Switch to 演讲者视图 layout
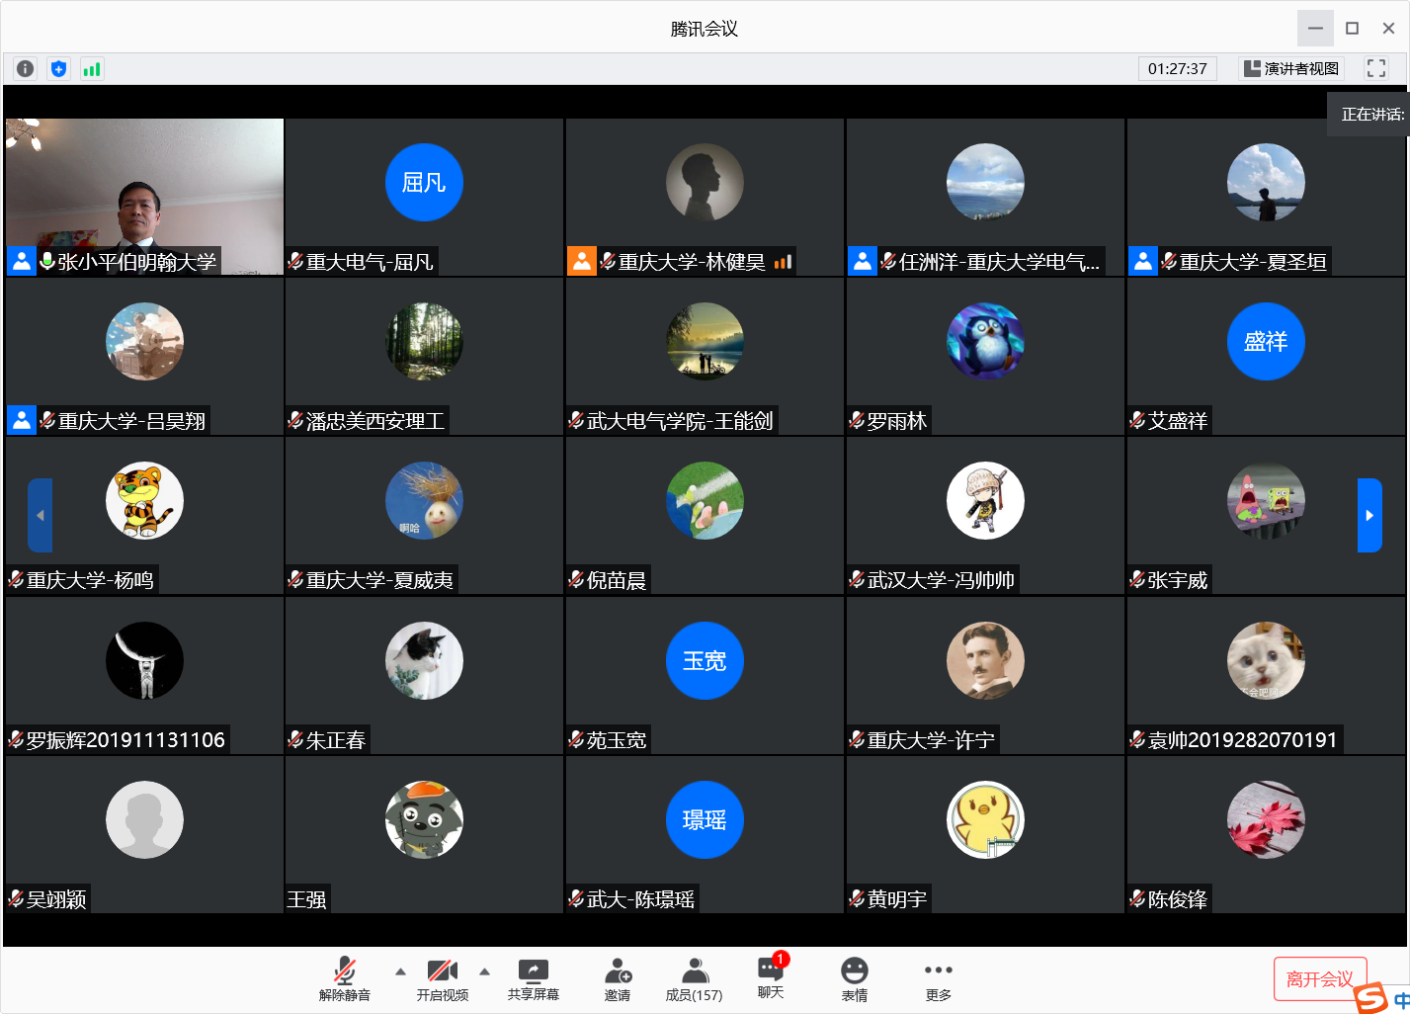Viewport: 1410px width, 1014px height. coord(1291,68)
